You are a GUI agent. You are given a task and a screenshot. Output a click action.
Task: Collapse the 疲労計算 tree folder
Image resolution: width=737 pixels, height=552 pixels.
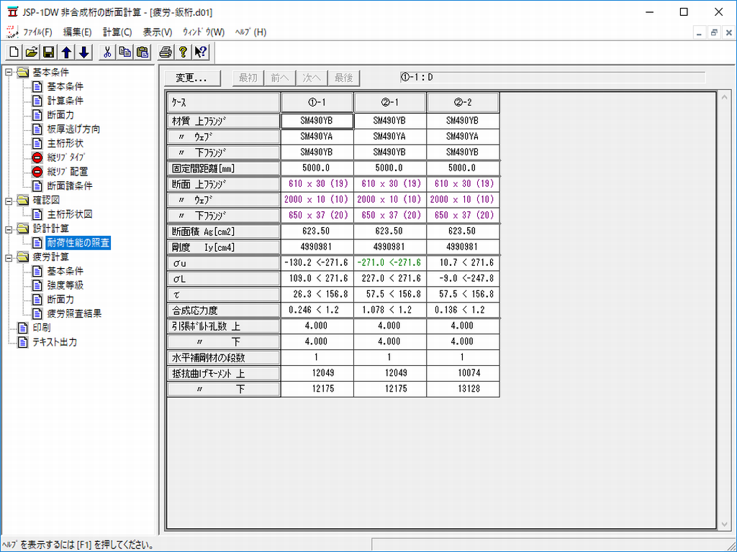coord(9,257)
